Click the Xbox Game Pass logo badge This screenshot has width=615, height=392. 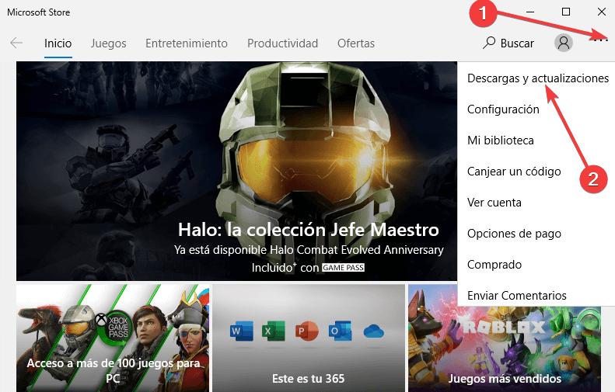pyautogui.click(x=114, y=328)
